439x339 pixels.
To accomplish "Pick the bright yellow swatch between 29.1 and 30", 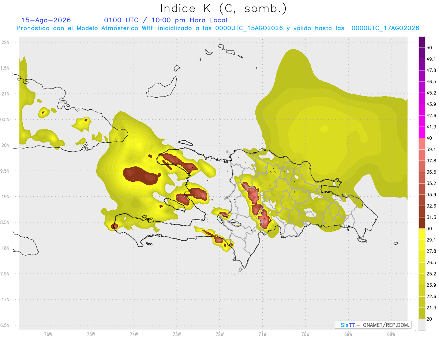I will [x=422, y=234].
